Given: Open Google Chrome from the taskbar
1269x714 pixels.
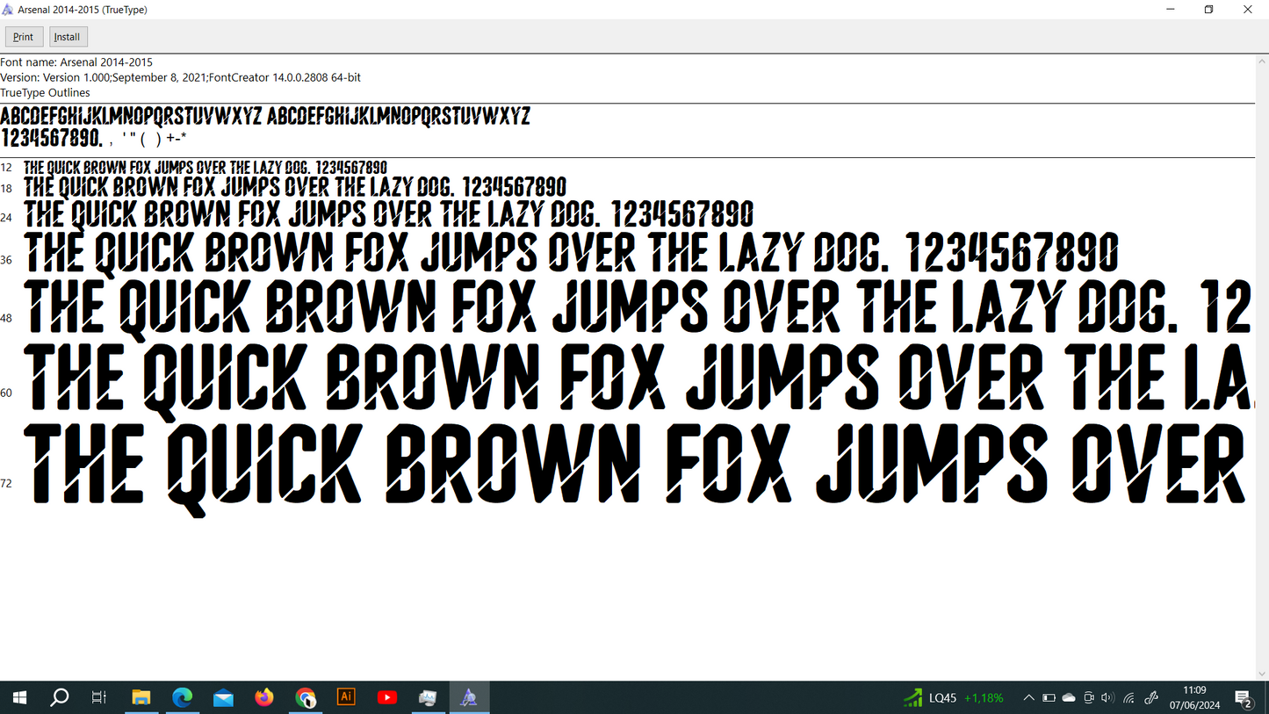Looking at the screenshot, I should tap(306, 696).
